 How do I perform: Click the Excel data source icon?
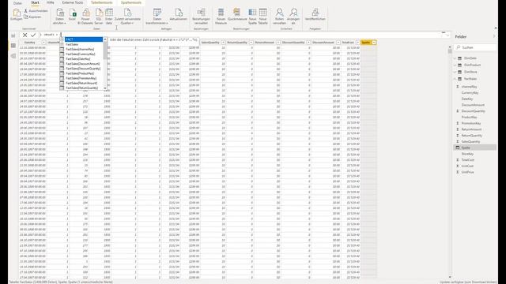click(x=73, y=13)
